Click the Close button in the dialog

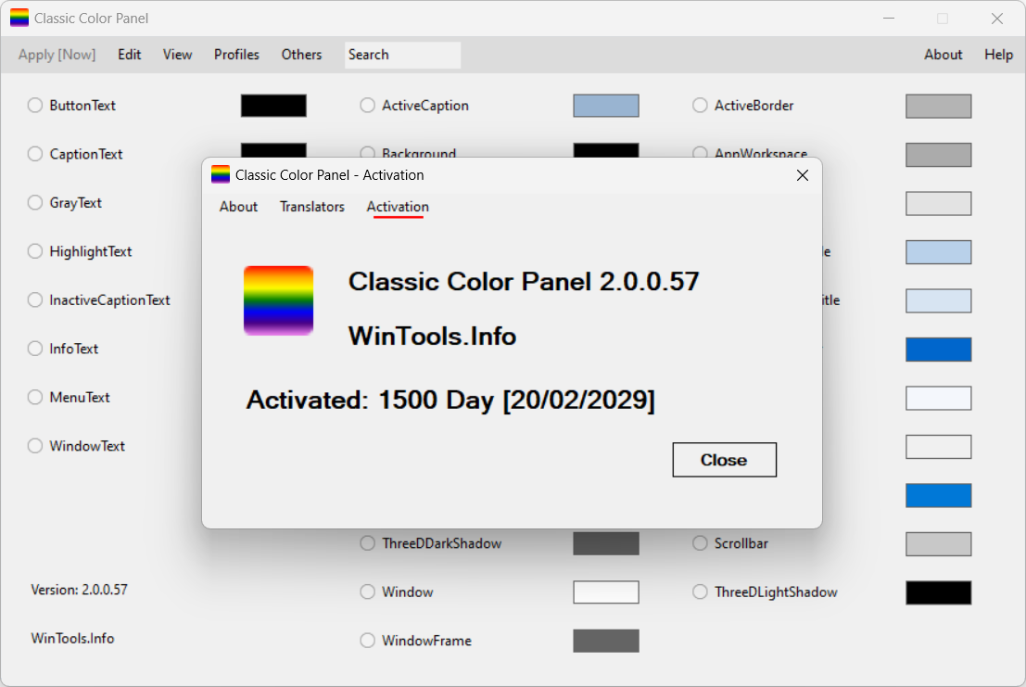coord(725,460)
